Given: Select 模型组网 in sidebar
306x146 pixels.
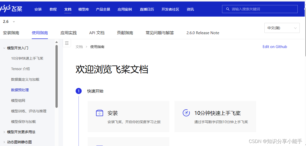Looking at the screenshot, I should [x=18, y=101].
